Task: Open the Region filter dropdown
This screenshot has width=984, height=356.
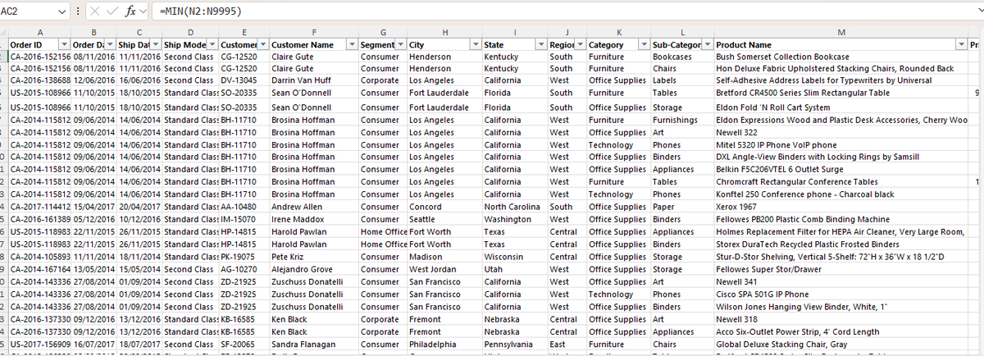Action: click(580, 44)
